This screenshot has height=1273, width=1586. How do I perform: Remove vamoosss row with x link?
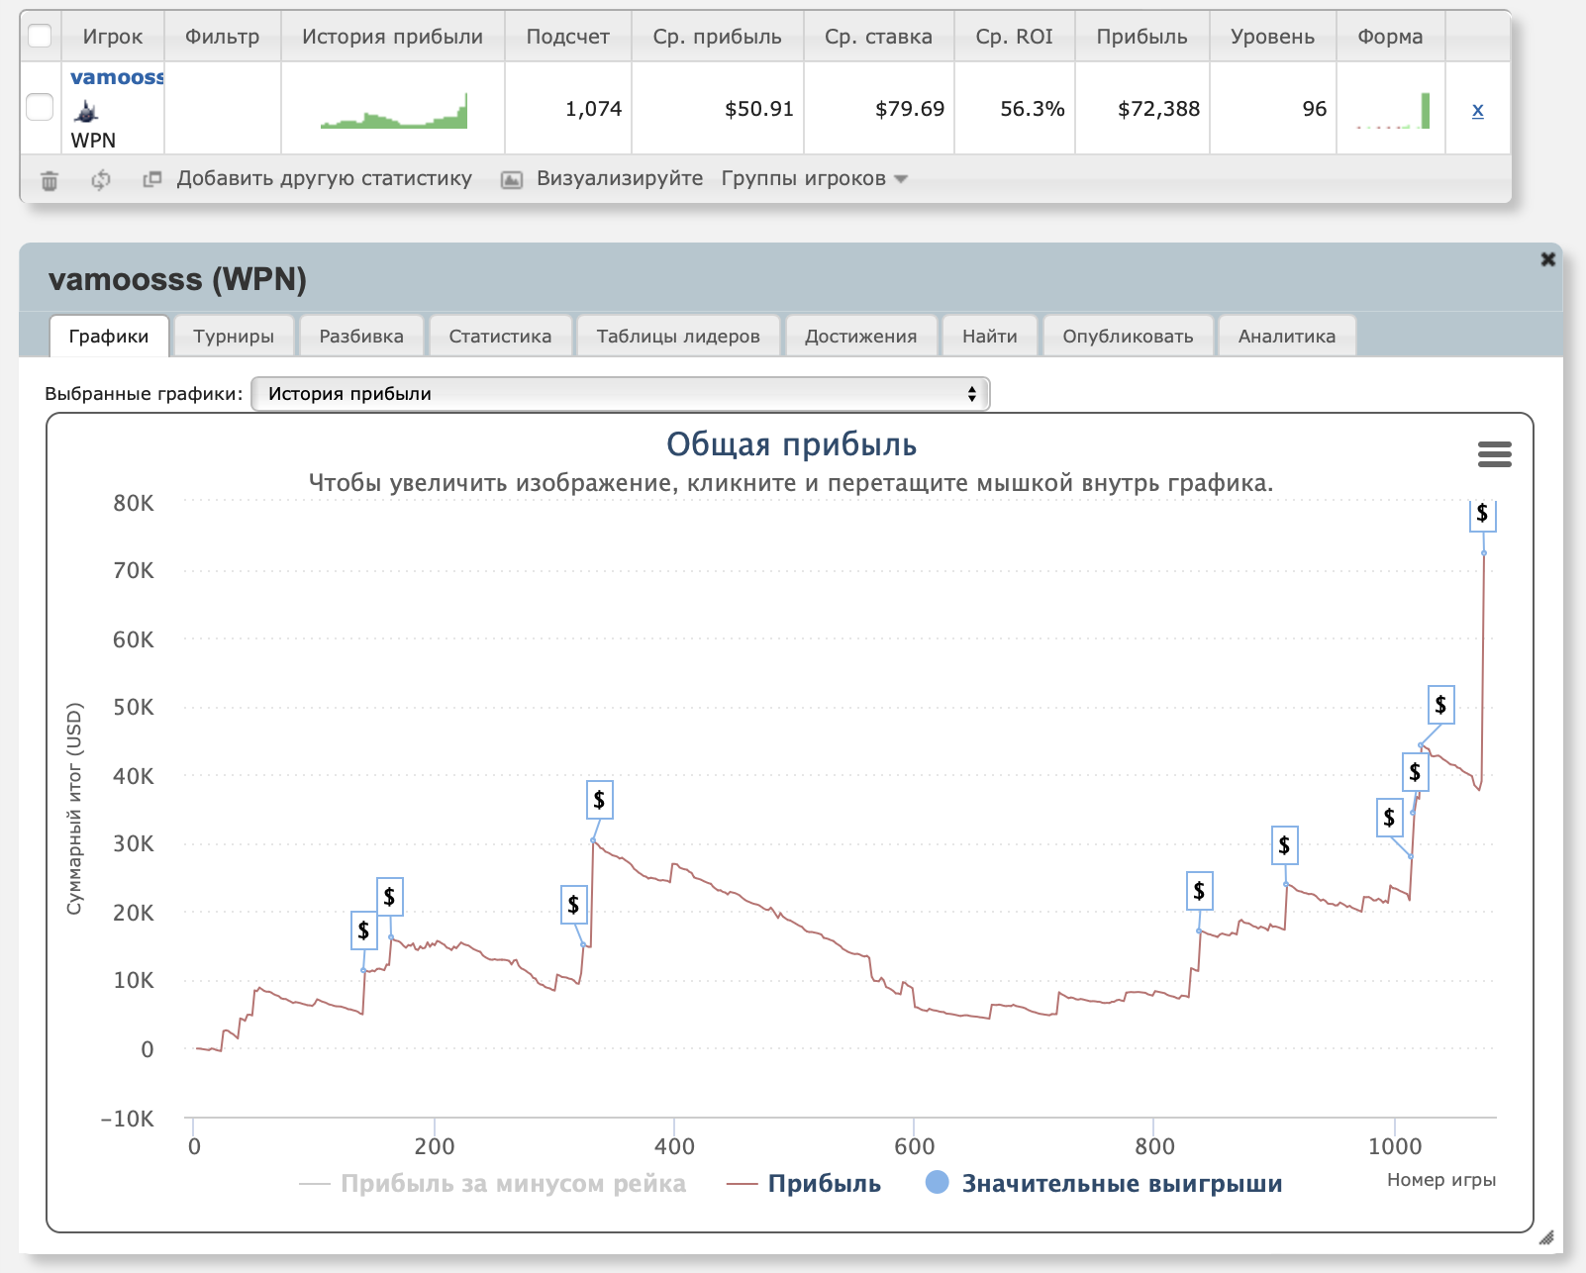point(1477,109)
